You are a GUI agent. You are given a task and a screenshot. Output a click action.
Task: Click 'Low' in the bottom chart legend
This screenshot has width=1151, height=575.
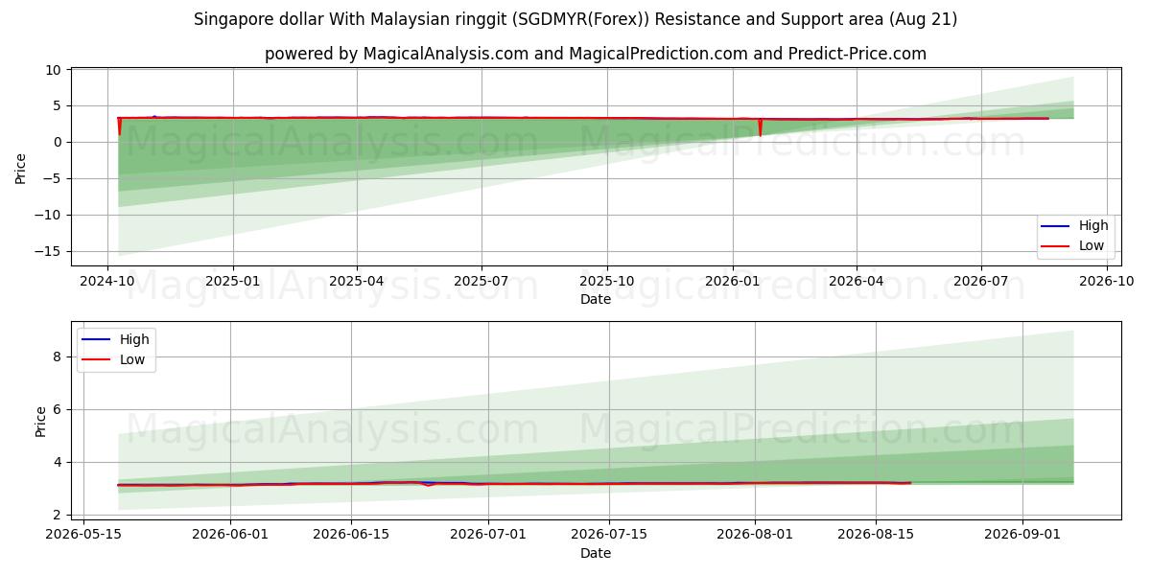point(132,359)
